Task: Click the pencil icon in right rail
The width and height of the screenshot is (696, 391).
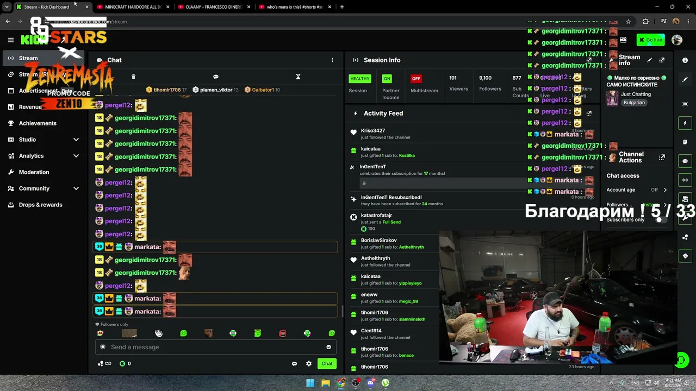Action: coord(685,79)
